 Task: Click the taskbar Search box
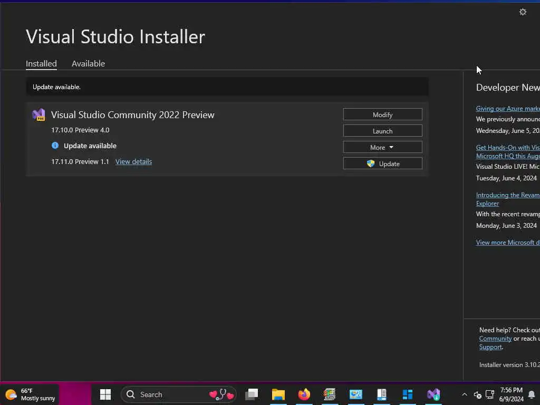click(x=179, y=394)
